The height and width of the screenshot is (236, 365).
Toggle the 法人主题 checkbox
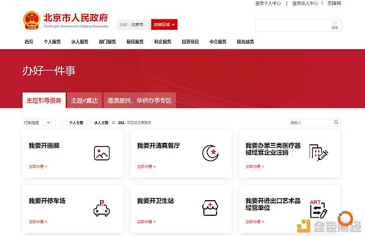click(89, 122)
